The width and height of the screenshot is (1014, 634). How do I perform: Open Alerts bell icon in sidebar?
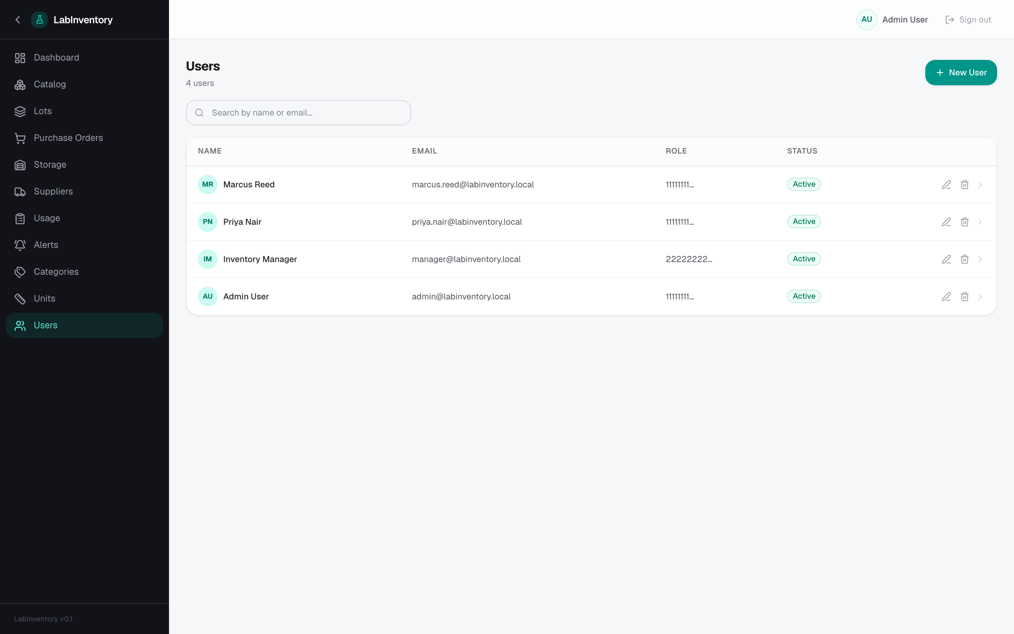(20, 245)
